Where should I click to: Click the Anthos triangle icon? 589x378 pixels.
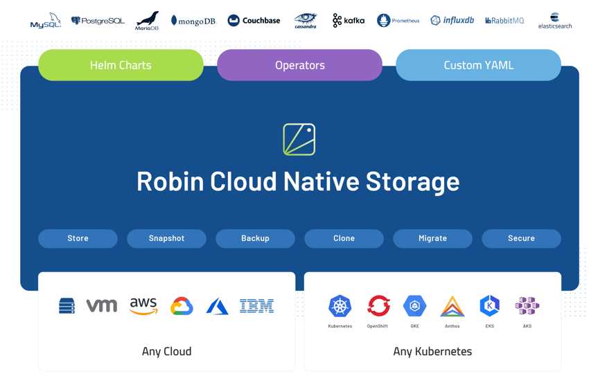pos(452,306)
